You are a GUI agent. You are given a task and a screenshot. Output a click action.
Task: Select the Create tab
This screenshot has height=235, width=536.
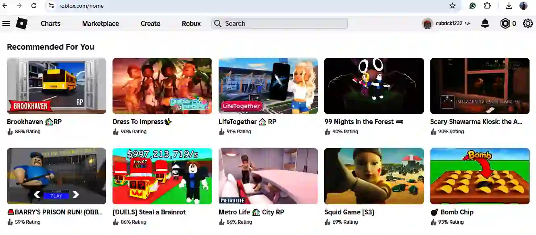click(x=150, y=23)
